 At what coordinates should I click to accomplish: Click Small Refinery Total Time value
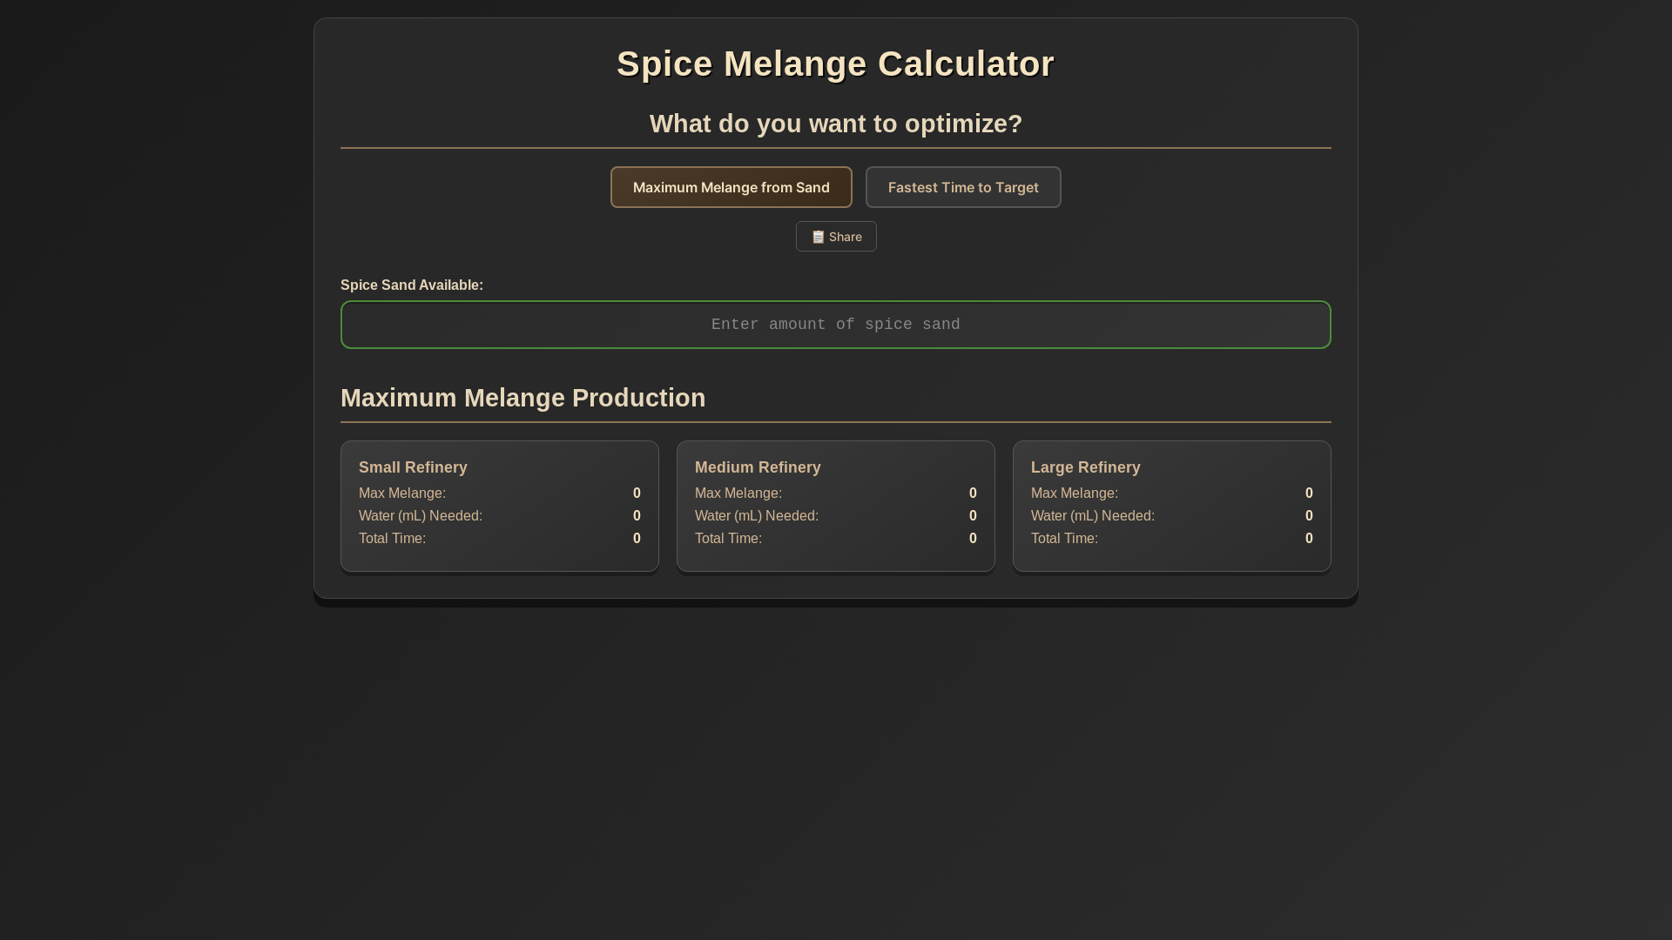click(x=637, y=539)
